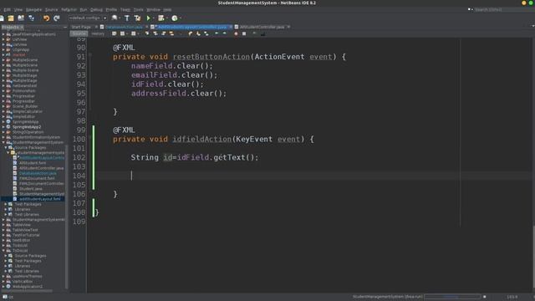Viewport: 535px width, 301px height.
Task: Click the Save All toolbar icon
Action: click(32, 18)
